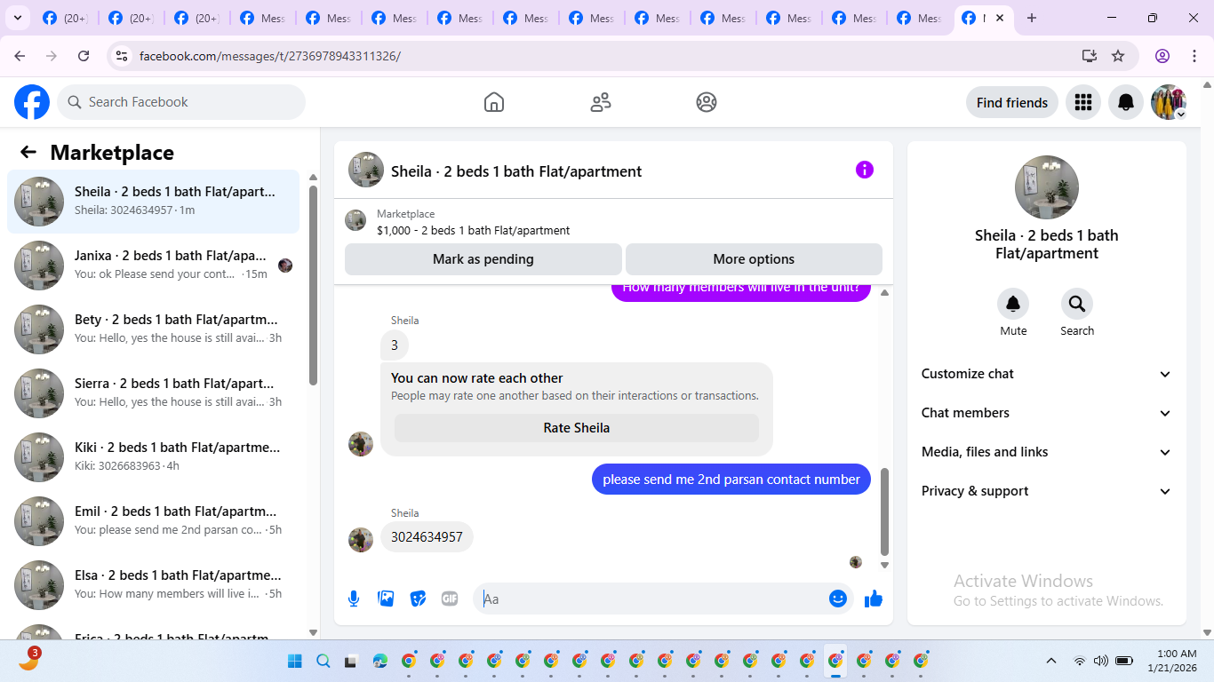Switch to the first (20+) browser tab
Image resolution: width=1214 pixels, height=682 pixels.
65,18
